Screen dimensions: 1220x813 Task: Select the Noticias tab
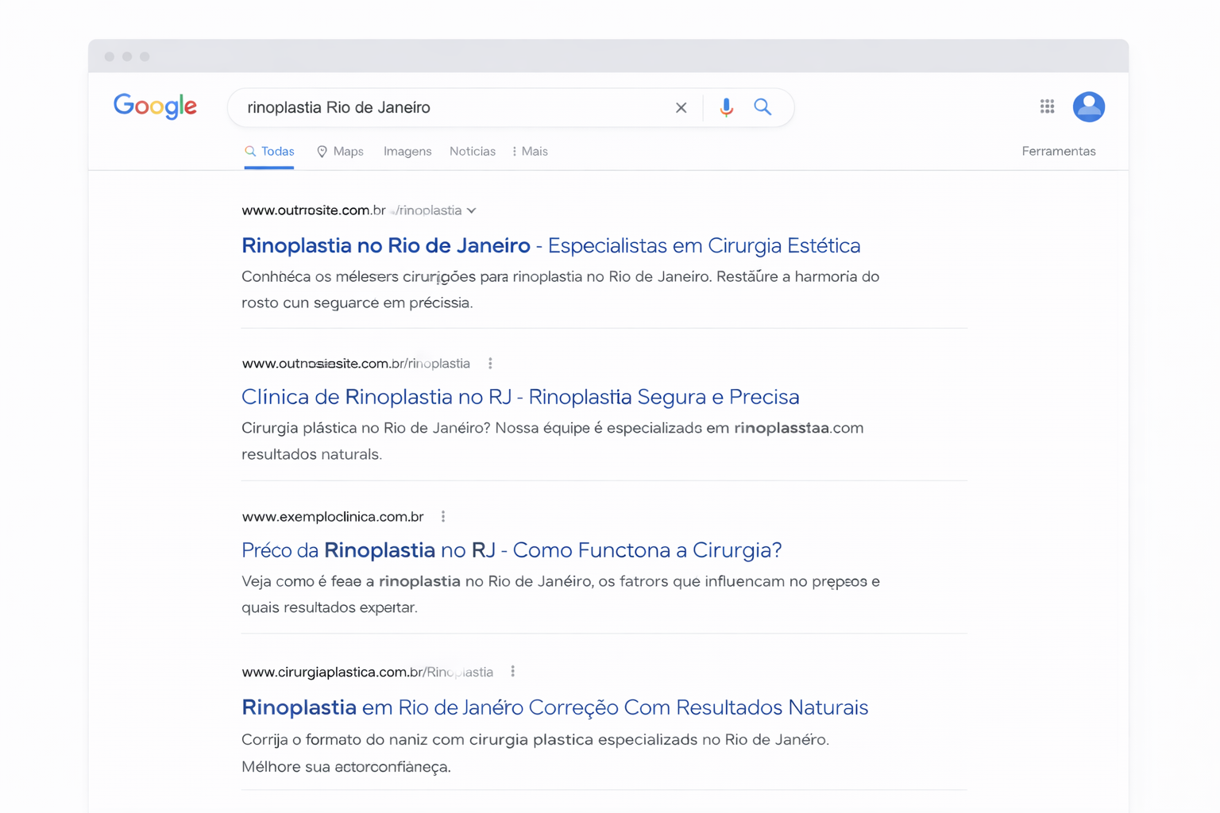click(x=473, y=151)
